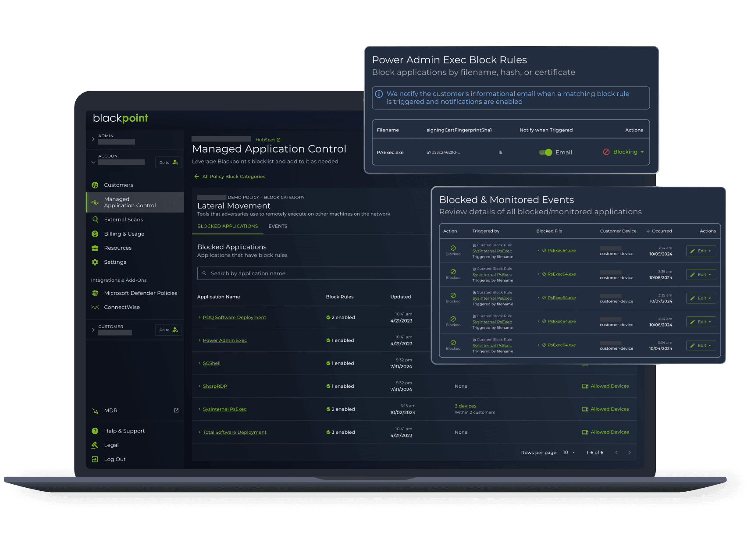Select the Managed Application Control eye icon

[x=95, y=202]
